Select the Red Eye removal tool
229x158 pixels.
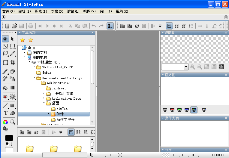5,97
